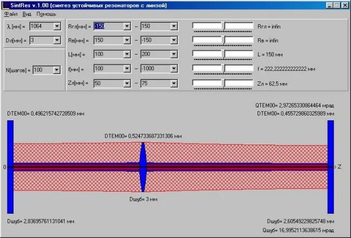Click the f focal length slider thumb
This screenshot has width=351, height=238.
(224, 69)
